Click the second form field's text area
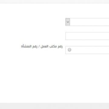This screenshot has width=109, height=109. [87, 36]
